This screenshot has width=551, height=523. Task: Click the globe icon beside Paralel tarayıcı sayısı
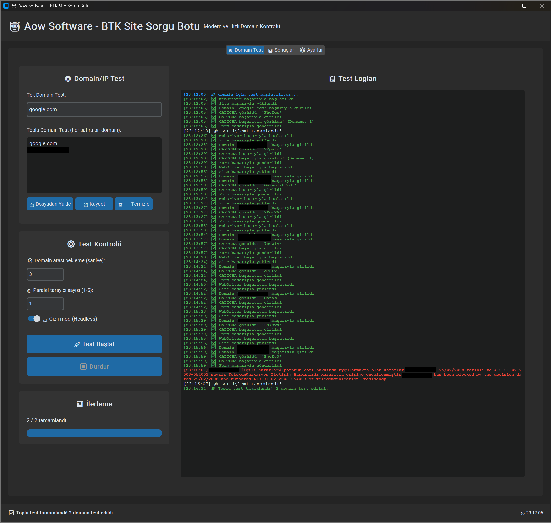pos(29,291)
